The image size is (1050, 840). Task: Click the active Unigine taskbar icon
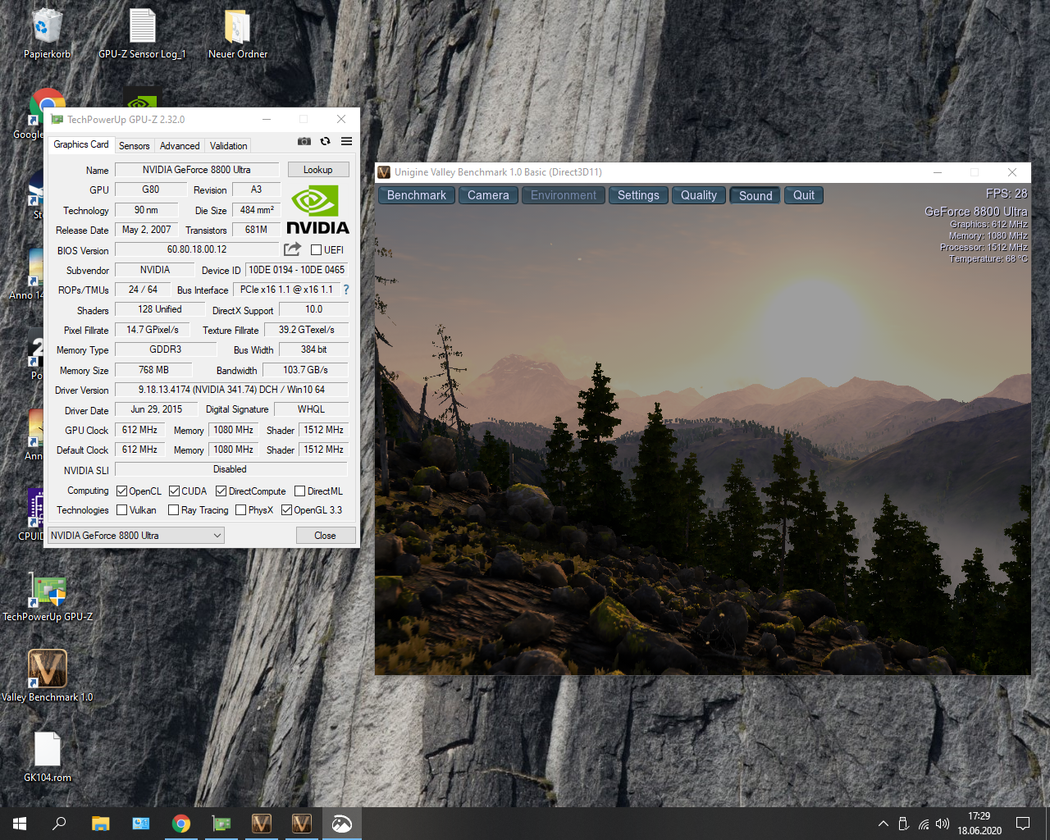pyautogui.click(x=342, y=824)
